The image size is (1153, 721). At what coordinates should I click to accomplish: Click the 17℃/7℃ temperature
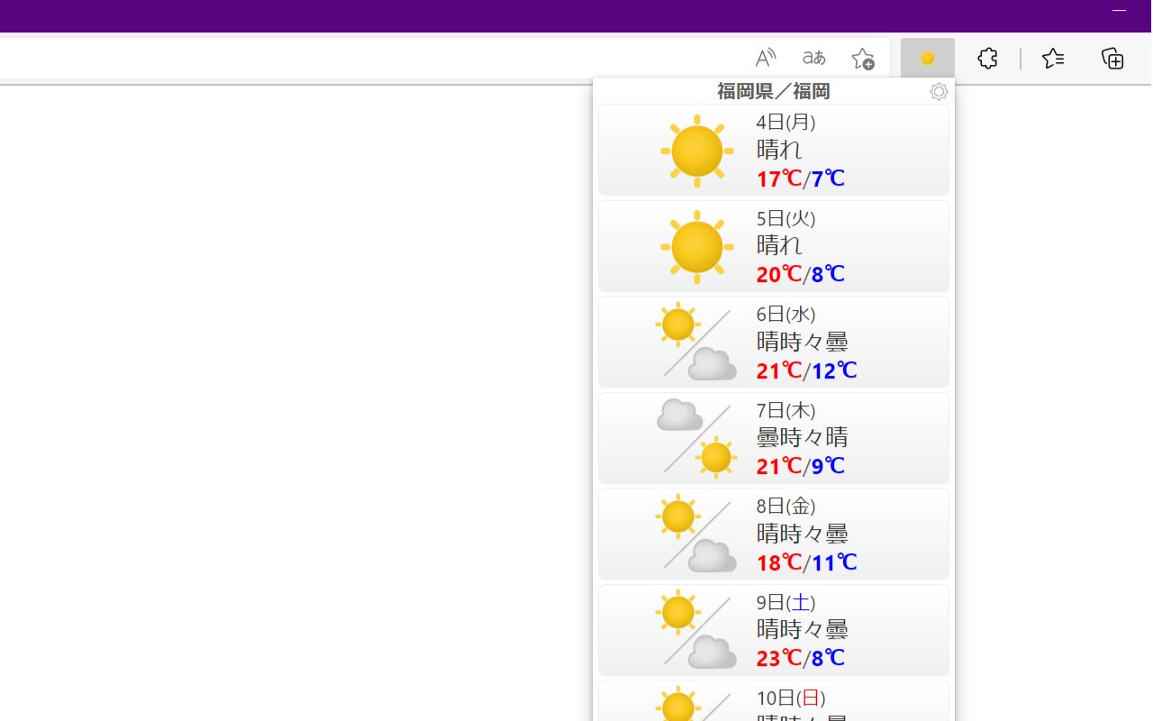[x=801, y=178]
